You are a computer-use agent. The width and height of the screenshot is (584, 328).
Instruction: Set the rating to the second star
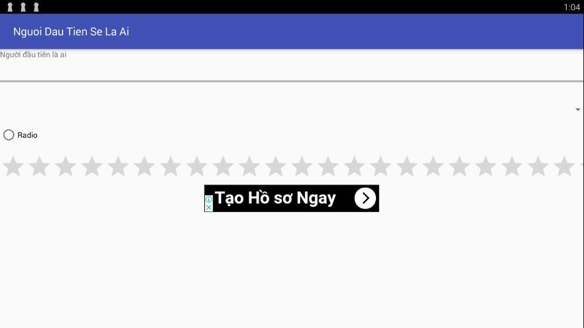pyautogui.click(x=39, y=166)
